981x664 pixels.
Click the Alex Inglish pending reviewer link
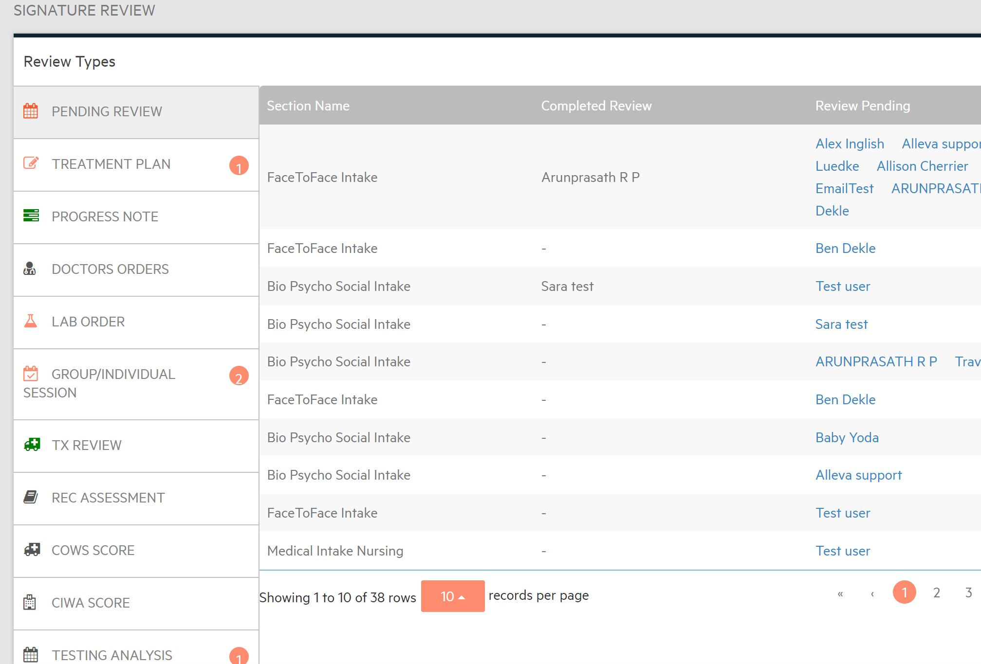[850, 144]
